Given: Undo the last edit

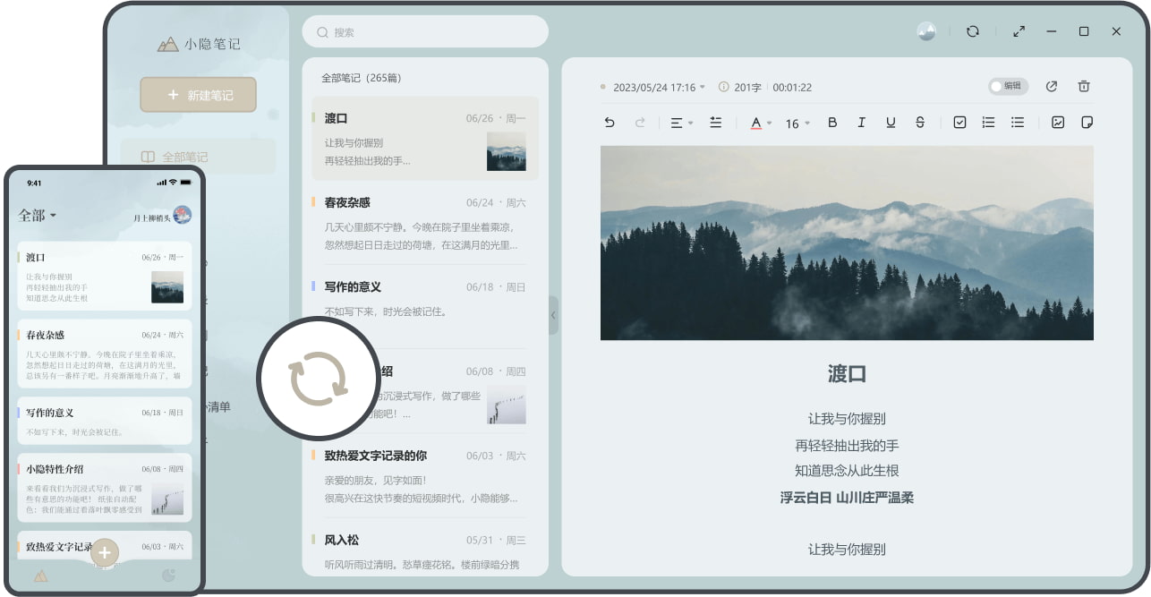Looking at the screenshot, I should 610,123.
